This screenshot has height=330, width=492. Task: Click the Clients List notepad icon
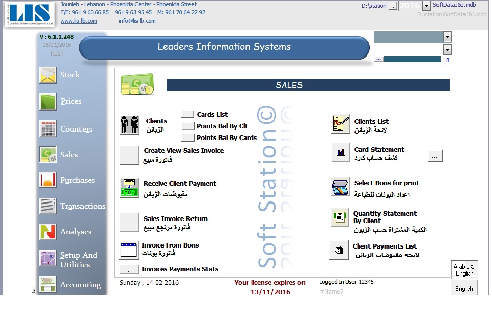pyautogui.click(x=340, y=124)
